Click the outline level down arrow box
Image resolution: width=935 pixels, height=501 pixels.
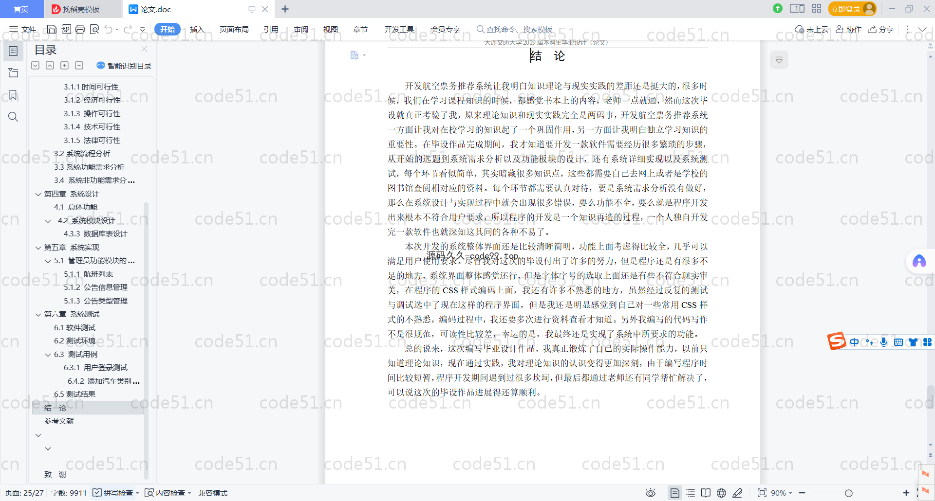pos(35,65)
